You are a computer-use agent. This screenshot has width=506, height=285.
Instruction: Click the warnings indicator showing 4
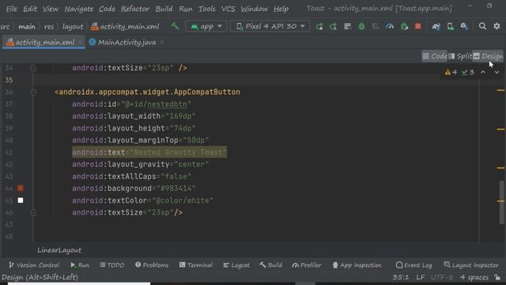451,72
